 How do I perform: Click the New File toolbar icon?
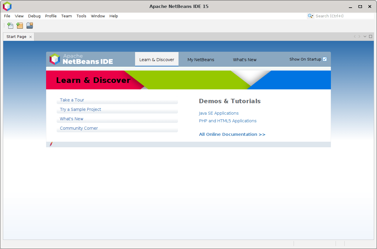(x=10, y=26)
